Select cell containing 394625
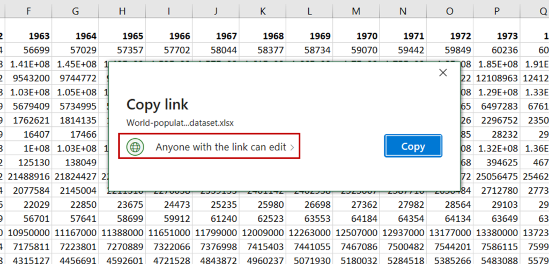The height and width of the screenshot is (264, 549). 497,162
